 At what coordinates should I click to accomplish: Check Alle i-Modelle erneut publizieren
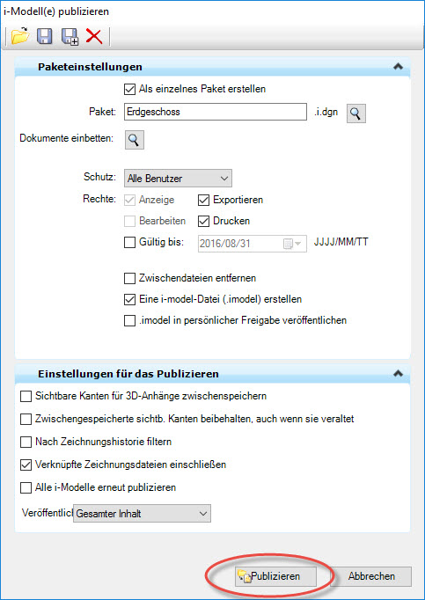[26, 488]
